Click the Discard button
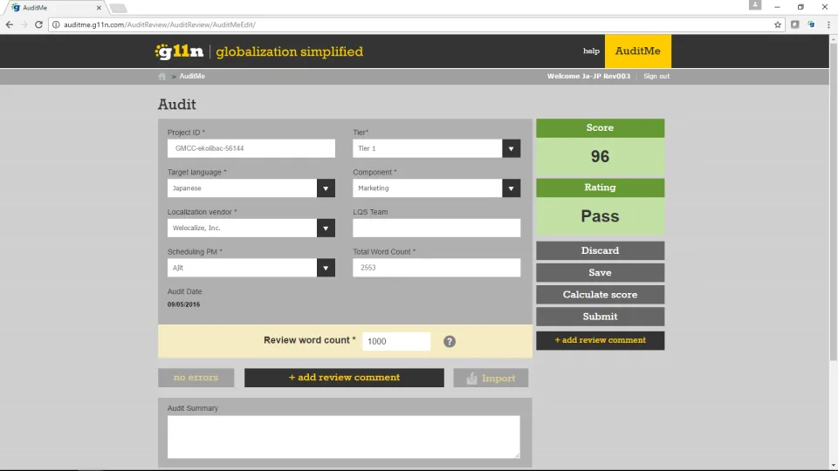 coord(601,250)
